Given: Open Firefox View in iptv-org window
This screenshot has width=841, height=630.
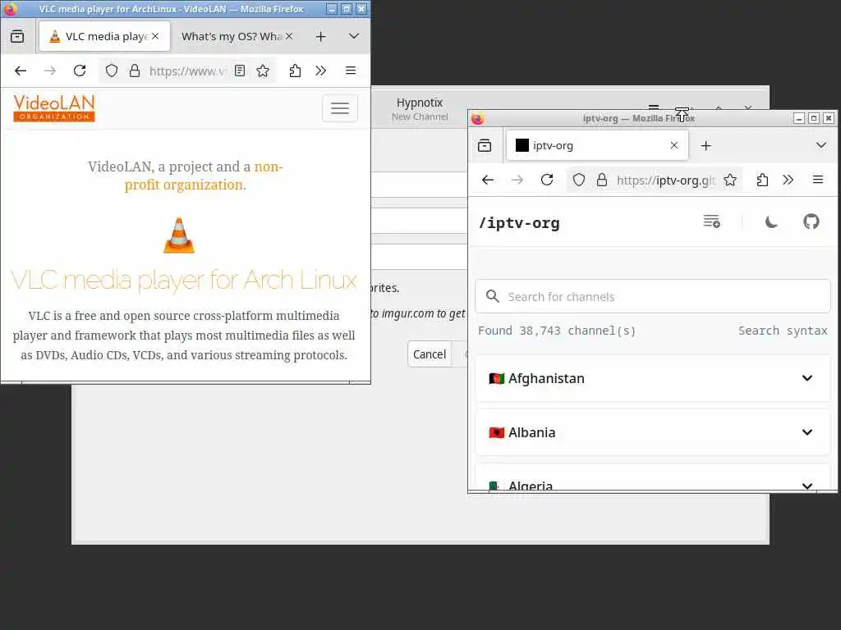Looking at the screenshot, I should pyautogui.click(x=485, y=146).
